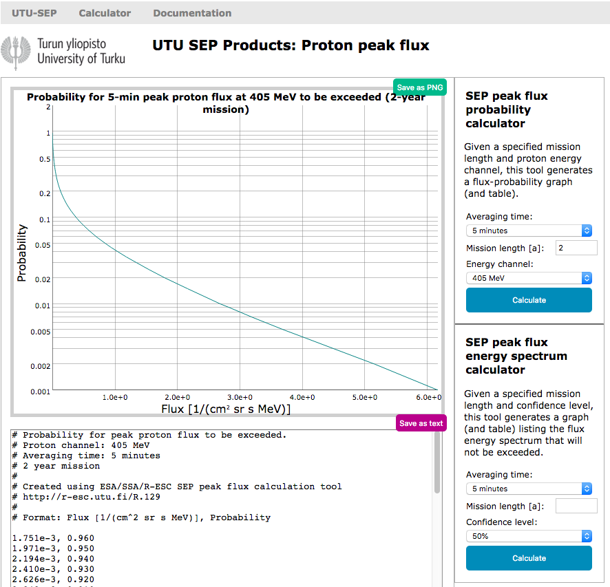The image size is (610, 587).
Task: Go to the Calculator page in the navbar
Action: pyautogui.click(x=105, y=13)
